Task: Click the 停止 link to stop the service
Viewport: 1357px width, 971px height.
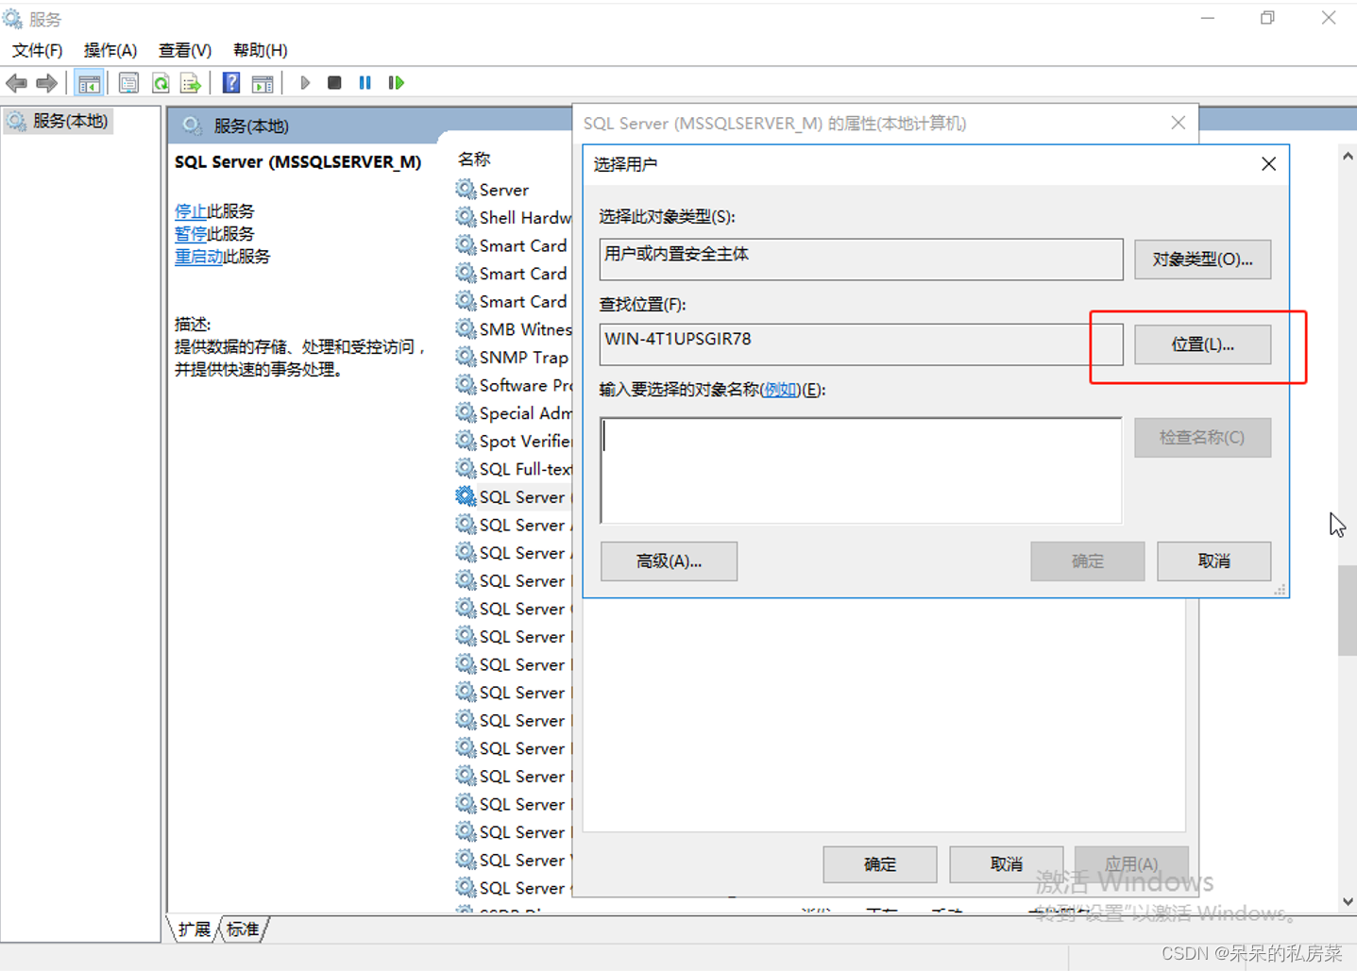Action: coord(191,211)
